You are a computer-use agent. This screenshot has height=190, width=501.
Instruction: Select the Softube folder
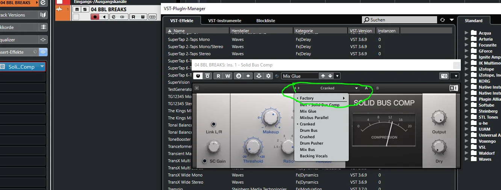(x=487, y=105)
